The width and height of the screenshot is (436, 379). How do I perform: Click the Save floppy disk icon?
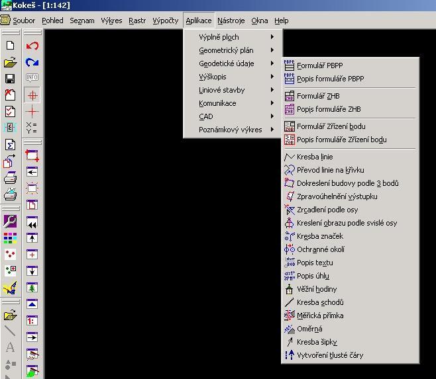pyautogui.click(x=11, y=79)
